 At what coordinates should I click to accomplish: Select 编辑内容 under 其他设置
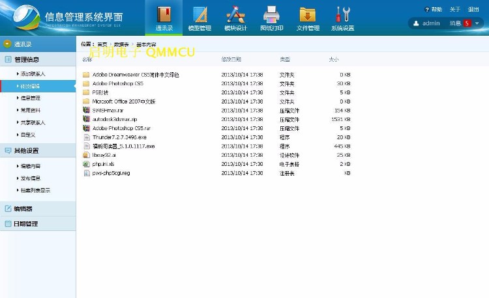point(30,166)
